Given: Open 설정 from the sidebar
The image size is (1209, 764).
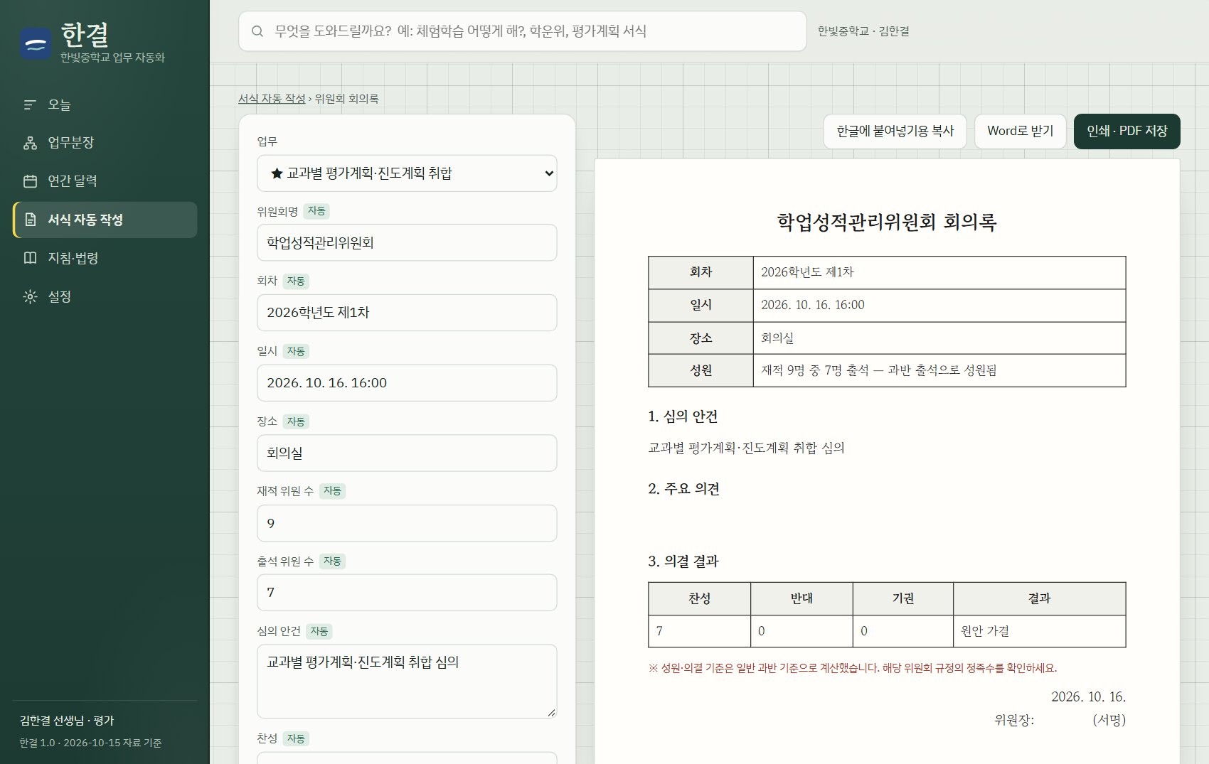Looking at the screenshot, I should tap(105, 296).
